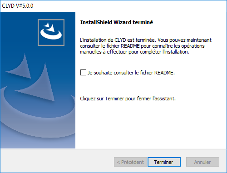Click the 'L'installation de CLYD est terminée' paragraph
The height and width of the screenshot is (173, 227).
(146, 46)
